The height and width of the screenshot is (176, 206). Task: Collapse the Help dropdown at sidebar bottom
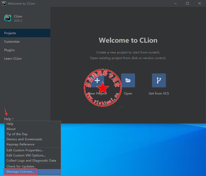(9, 119)
